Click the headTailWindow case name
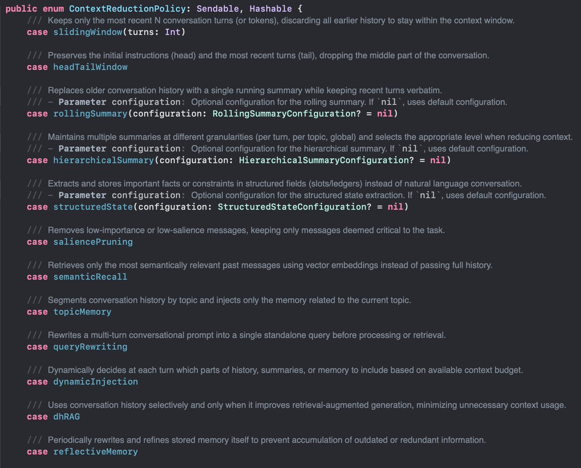The image size is (581, 468). (x=91, y=67)
